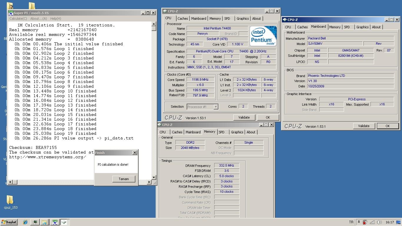Click the DRAM Frequency value 332.5 MHz

tap(227, 166)
